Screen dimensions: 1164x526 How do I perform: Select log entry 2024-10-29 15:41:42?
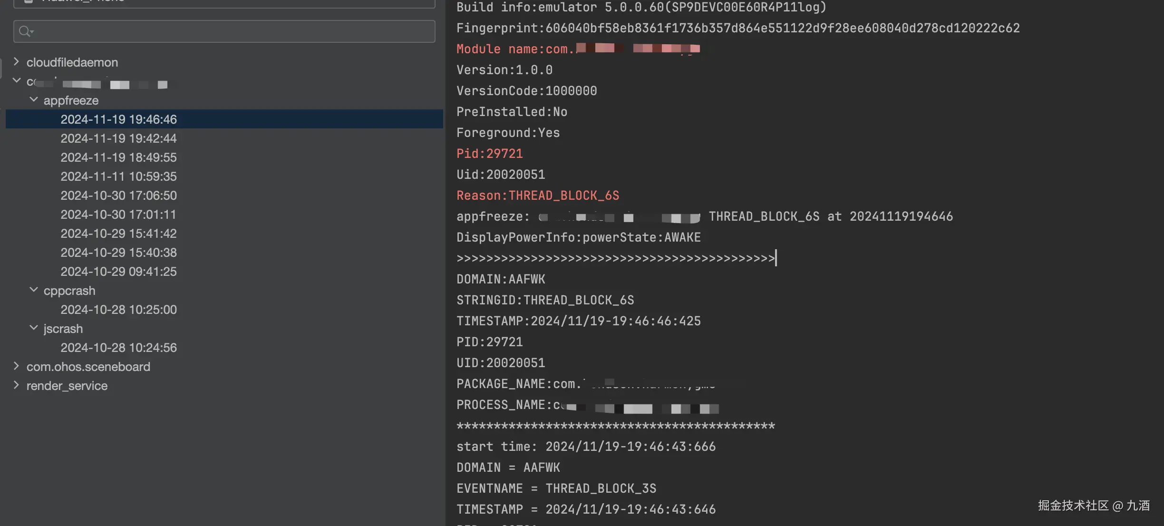tap(118, 234)
